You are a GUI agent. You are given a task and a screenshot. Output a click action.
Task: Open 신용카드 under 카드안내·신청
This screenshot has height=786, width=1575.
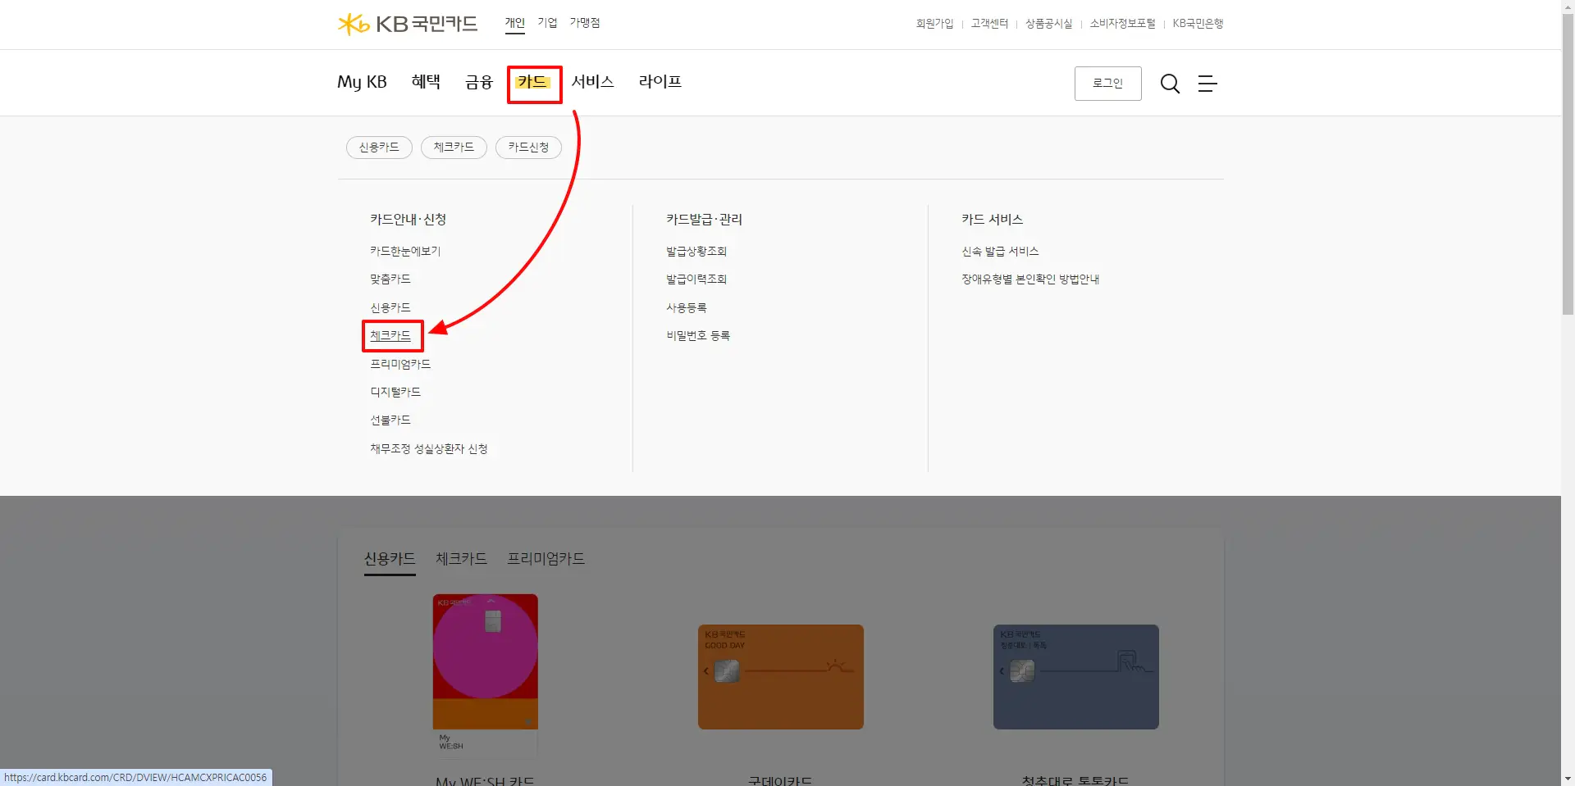pos(390,308)
